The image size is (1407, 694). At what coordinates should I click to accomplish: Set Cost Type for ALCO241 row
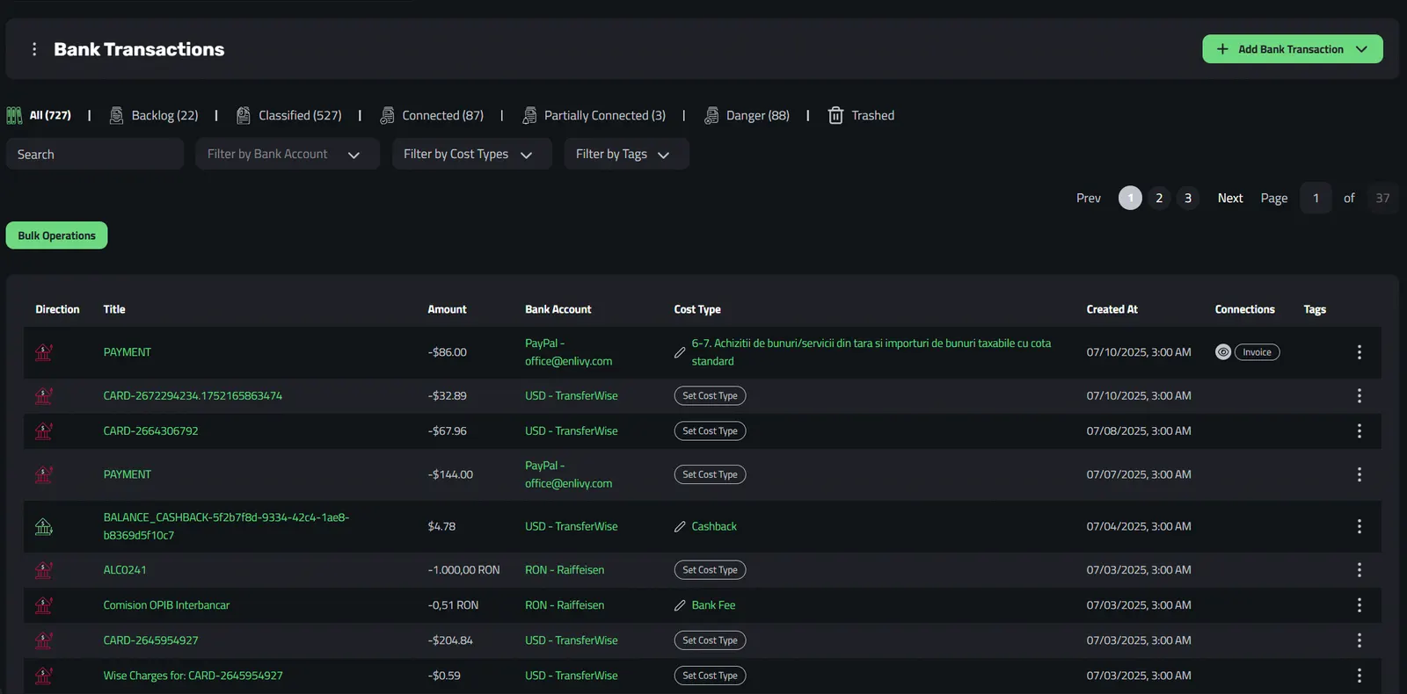(710, 569)
